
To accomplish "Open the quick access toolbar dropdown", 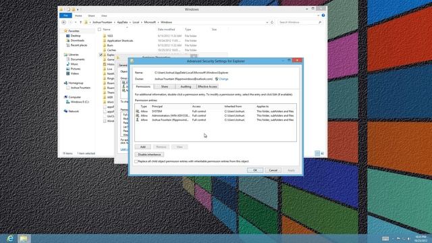I will tap(78, 9).
